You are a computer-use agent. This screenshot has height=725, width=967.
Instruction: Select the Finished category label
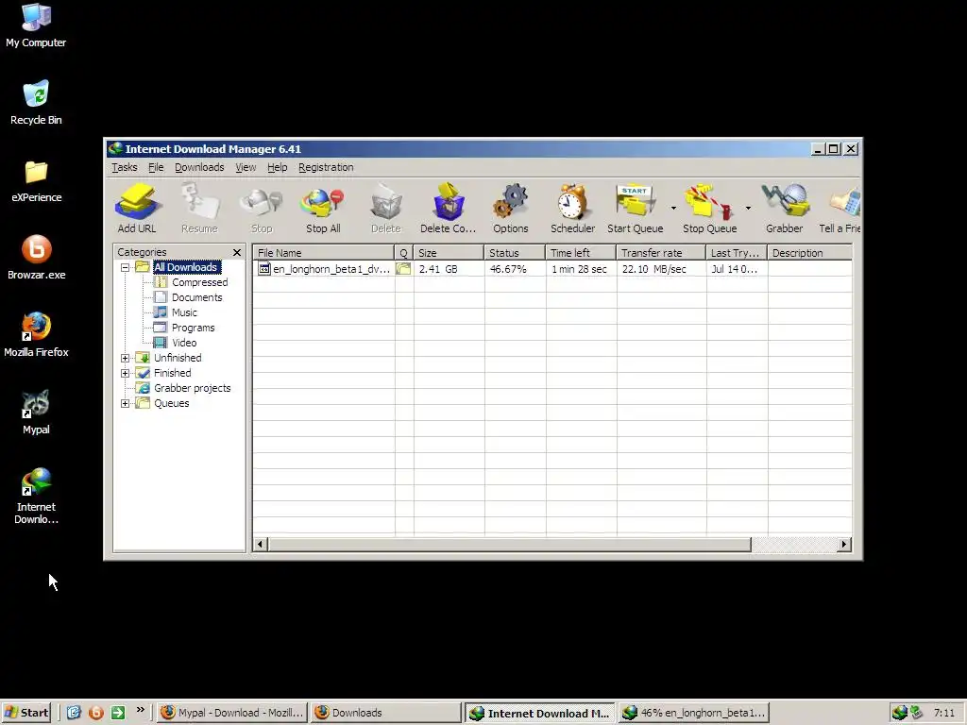point(173,373)
